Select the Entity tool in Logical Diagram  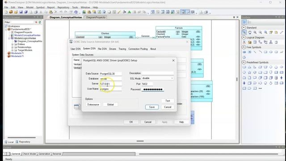pos(255,42)
